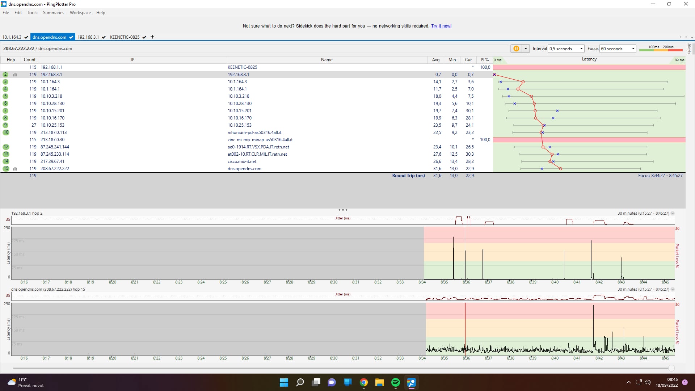Add a new target tab with plus
The height and width of the screenshot is (391, 695).
point(152,37)
